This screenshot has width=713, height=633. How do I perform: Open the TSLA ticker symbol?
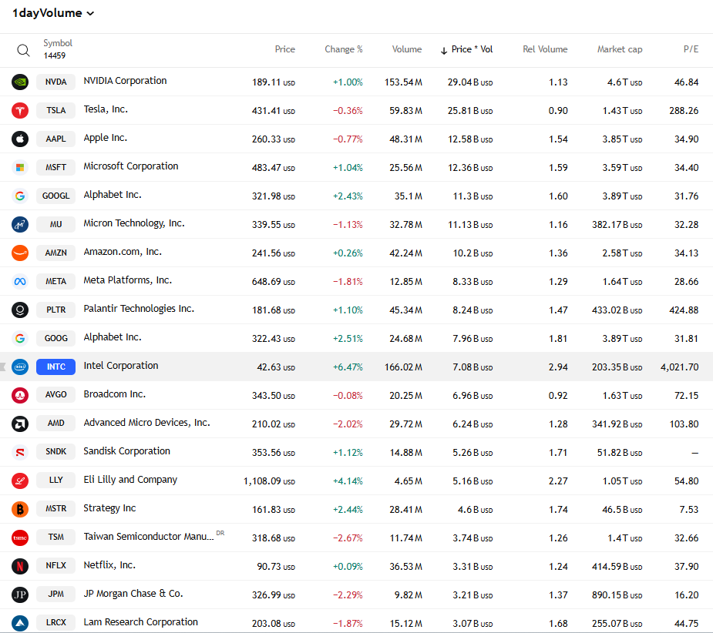point(56,110)
